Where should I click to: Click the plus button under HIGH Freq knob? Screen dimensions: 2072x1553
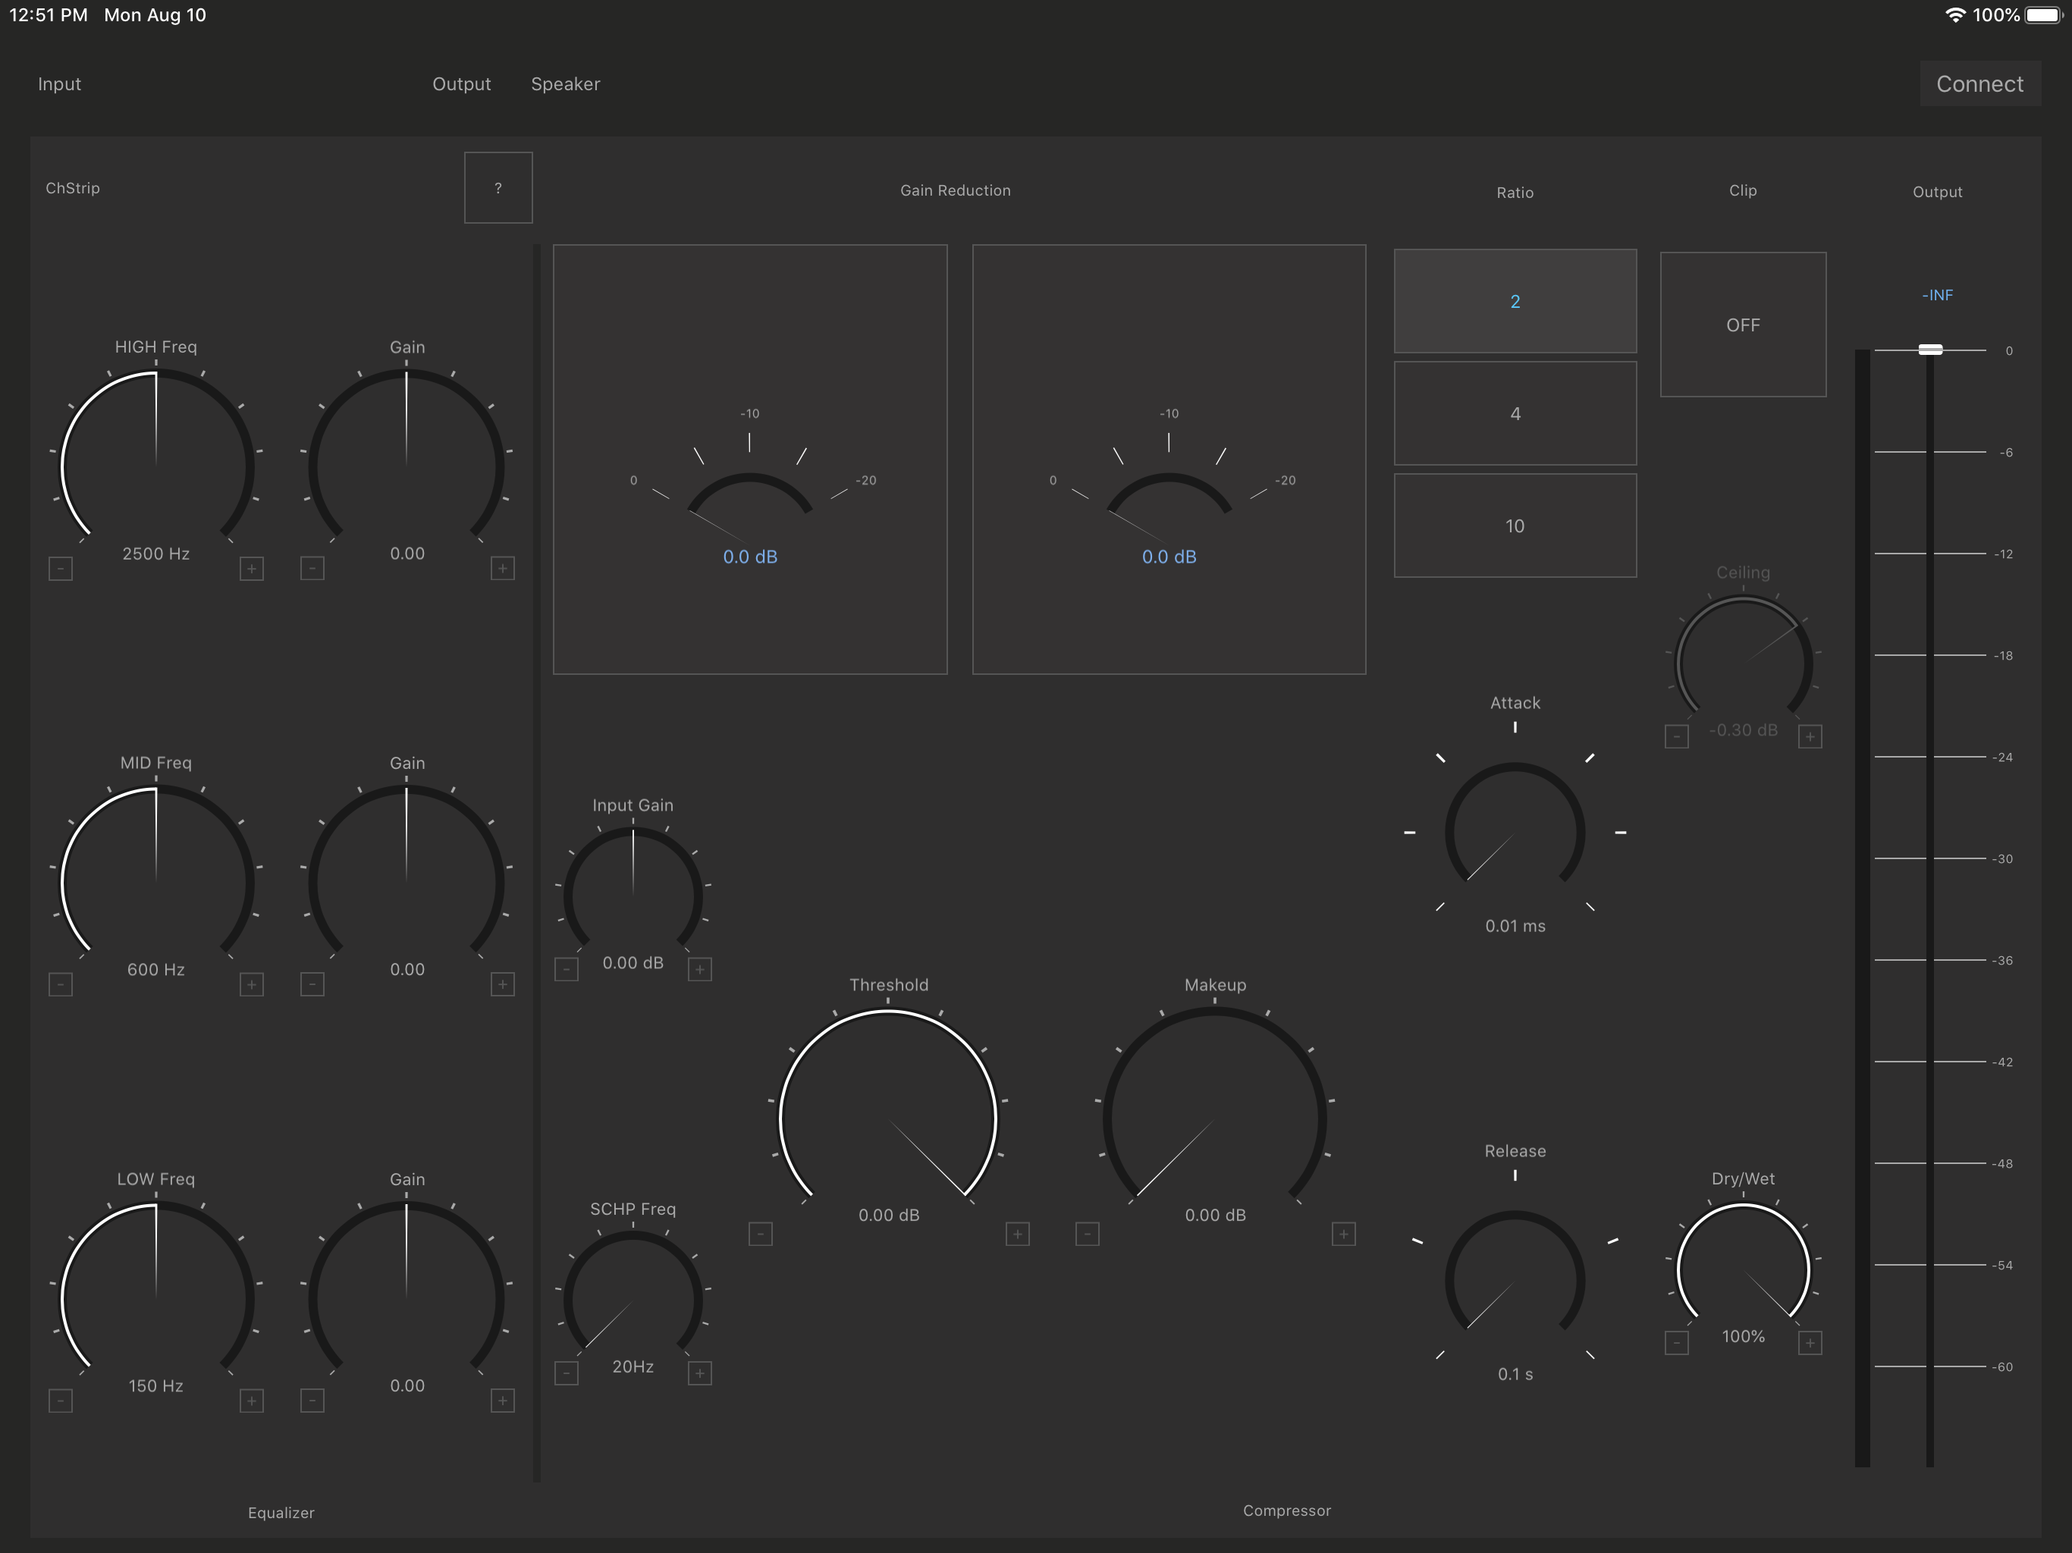coord(251,569)
